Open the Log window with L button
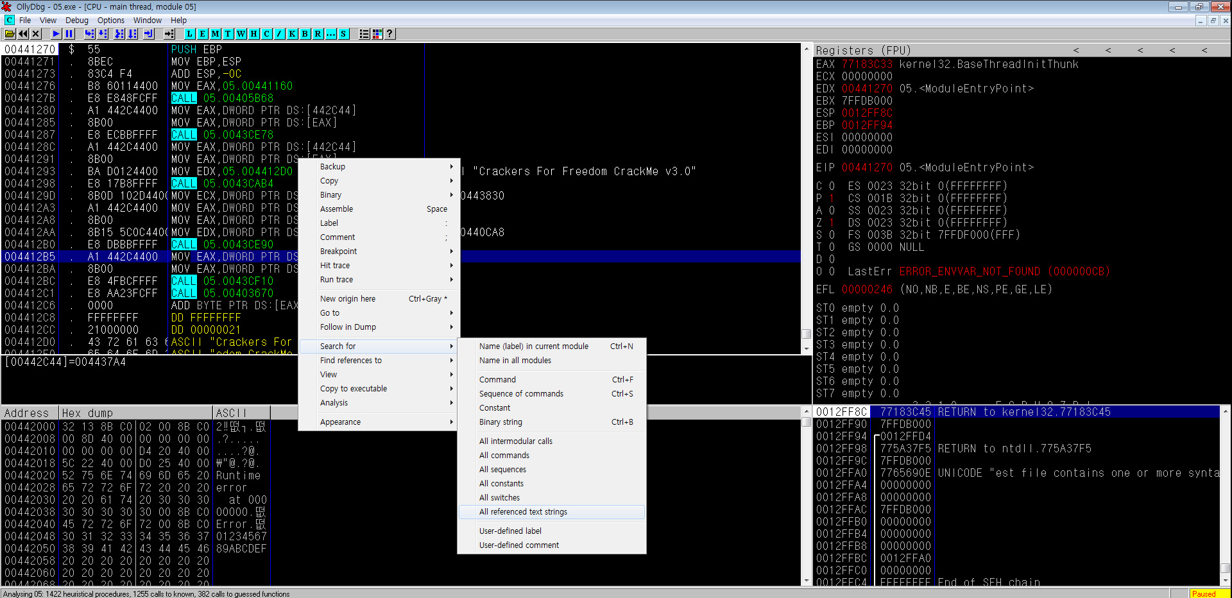 (x=190, y=34)
